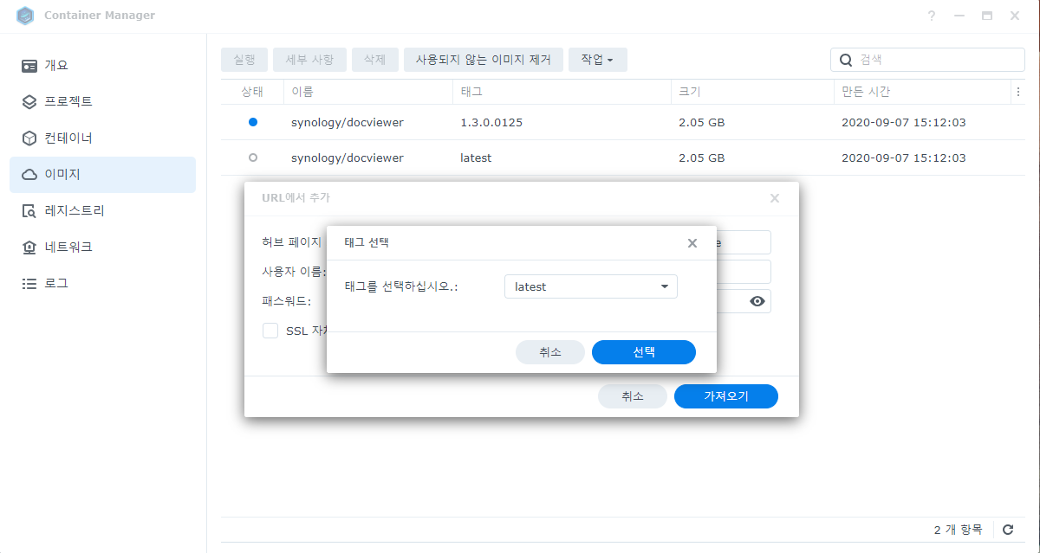Select 이미지 section

point(102,175)
